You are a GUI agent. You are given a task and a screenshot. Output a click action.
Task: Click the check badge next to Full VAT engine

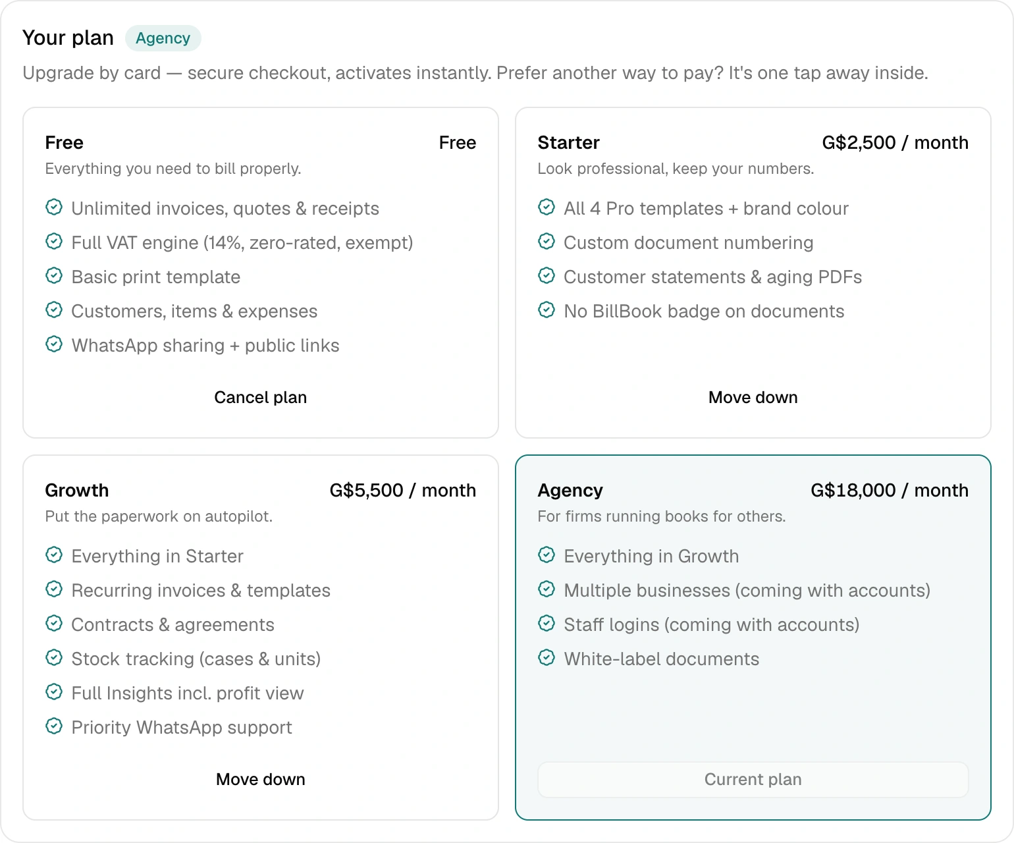coord(54,242)
